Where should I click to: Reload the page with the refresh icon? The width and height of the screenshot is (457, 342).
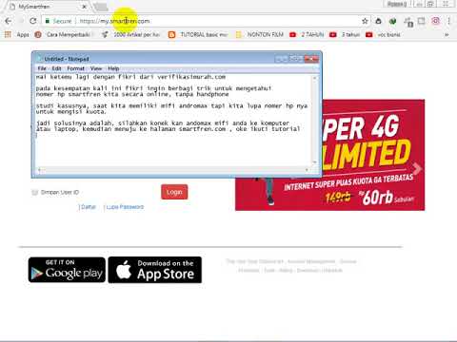coord(32,21)
